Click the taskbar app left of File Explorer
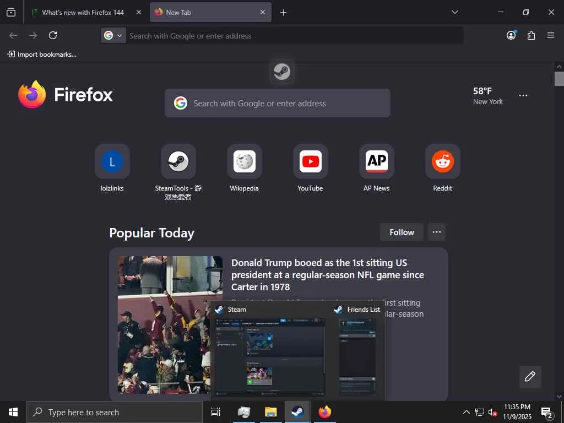The width and height of the screenshot is (564, 423). (x=244, y=412)
